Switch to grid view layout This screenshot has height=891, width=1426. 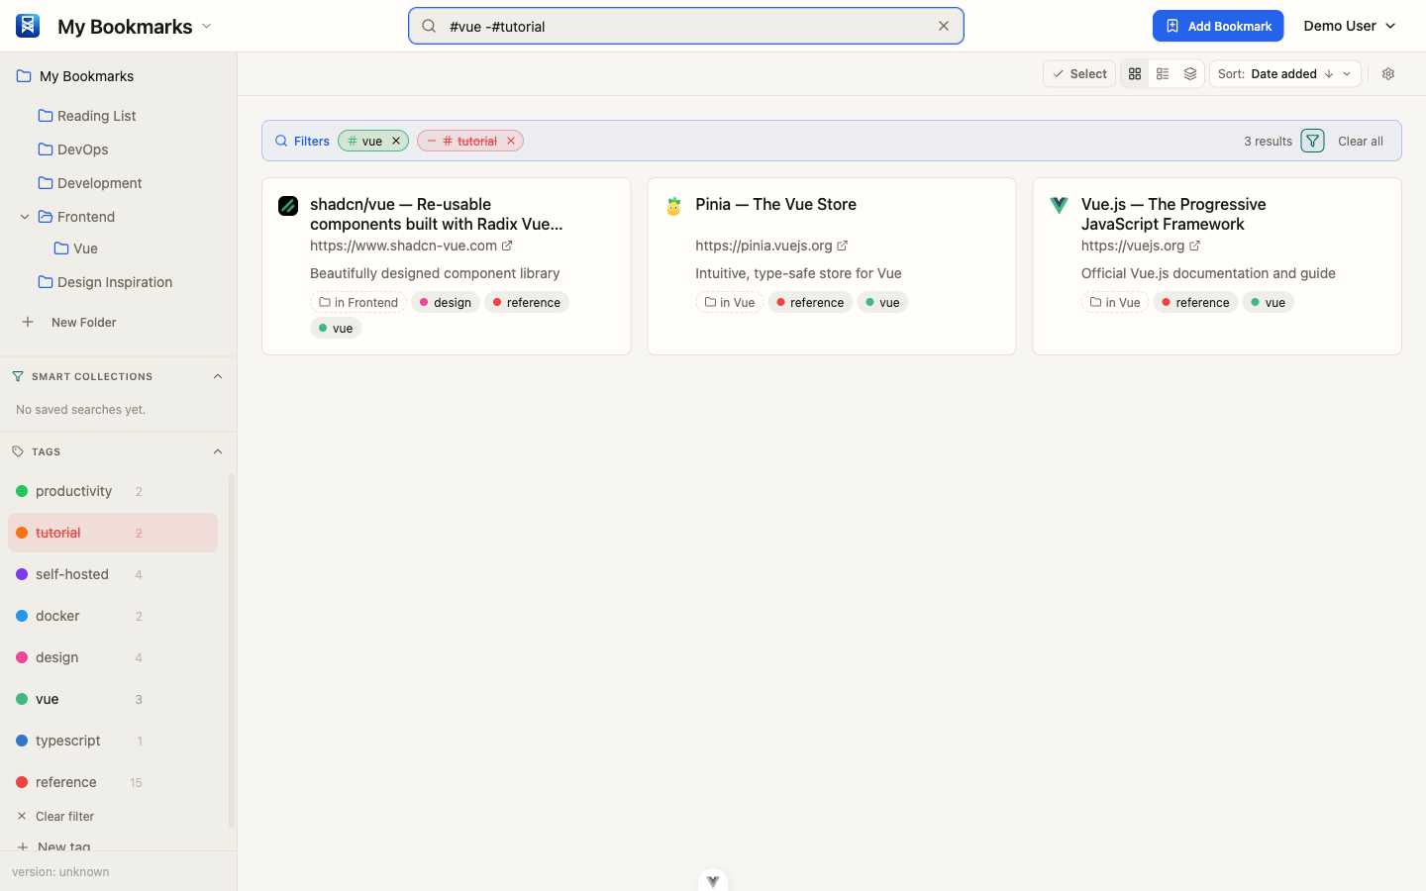(x=1135, y=74)
